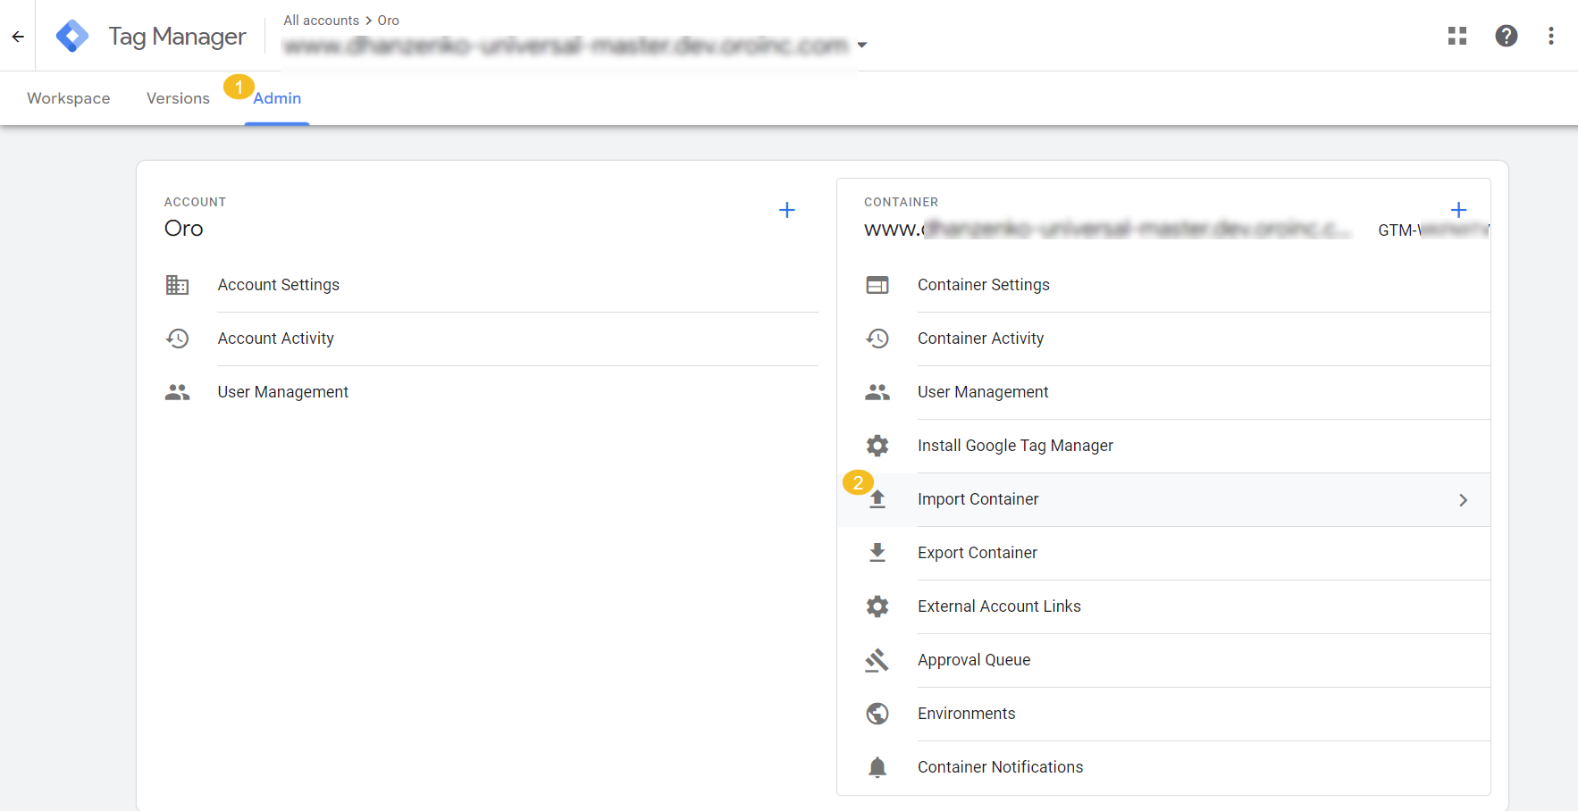Click the back arrow icon
Viewport: 1578px width, 811px height.
coord(18,37)
